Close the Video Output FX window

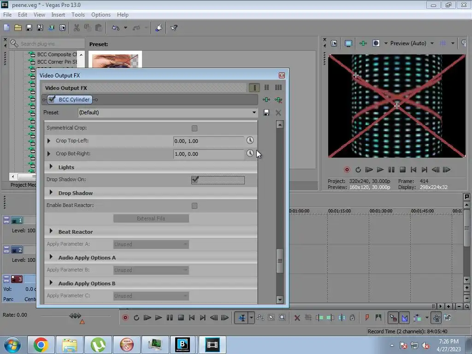tap(282, 75)
